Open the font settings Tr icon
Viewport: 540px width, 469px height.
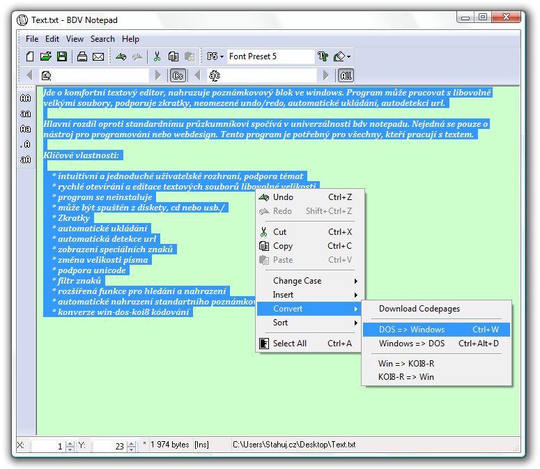(x=323, y=56)
